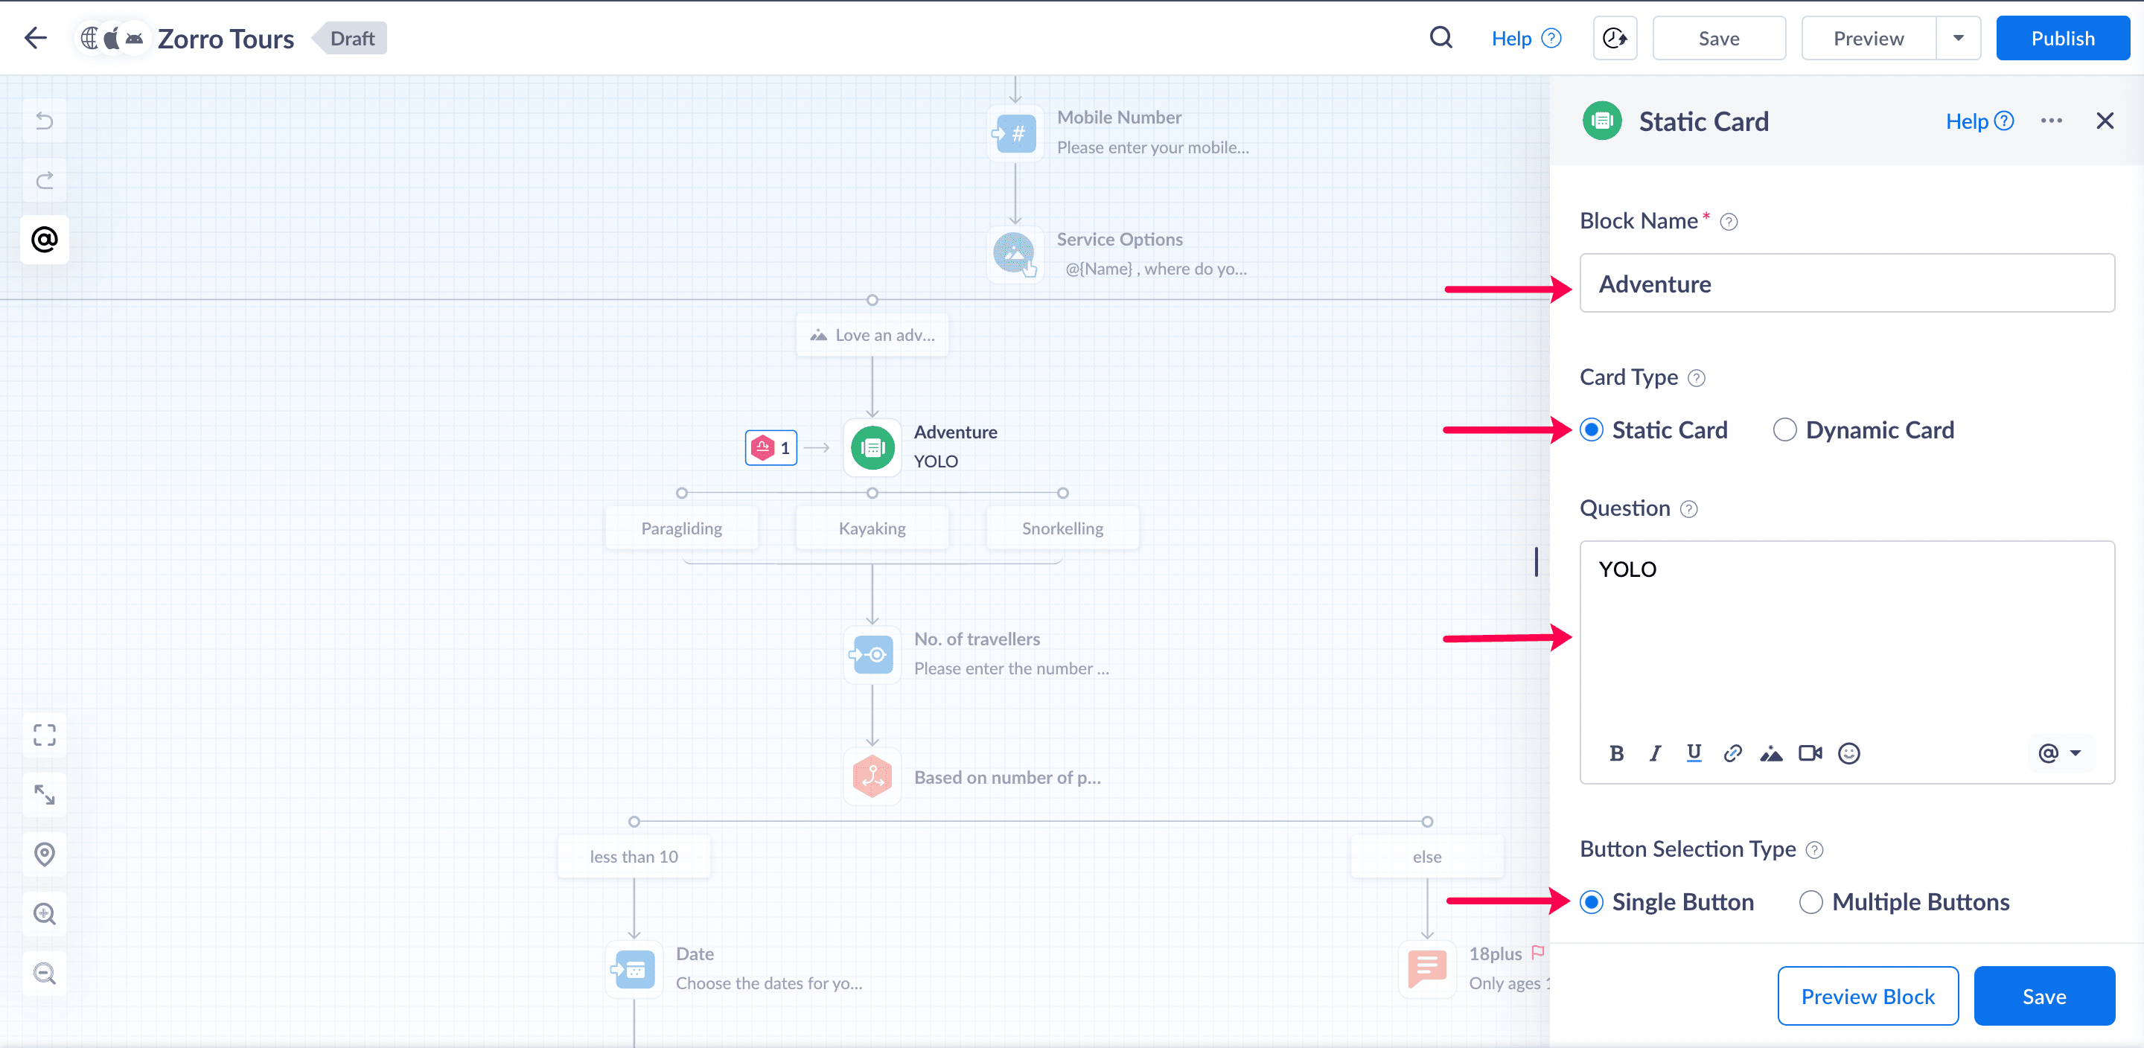Click the zoom in magnifier icon
The height and width of the screenshot is (1048, 2144).
(44, 914)
